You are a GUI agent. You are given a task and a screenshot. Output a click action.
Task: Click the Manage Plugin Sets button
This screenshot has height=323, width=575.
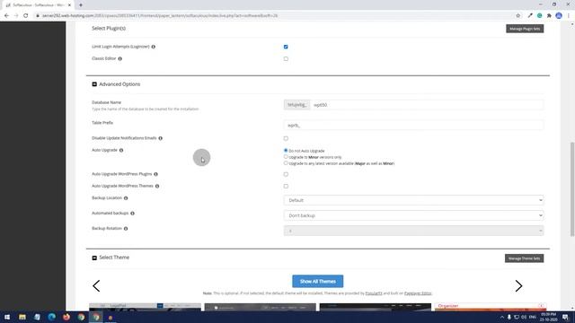[525, 29]
